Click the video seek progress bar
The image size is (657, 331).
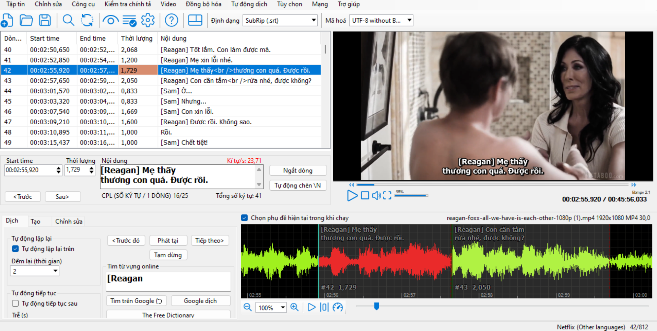tap(492, 185)
